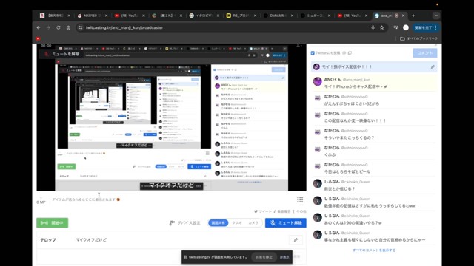Open ANOくん profile avatar in comments
Viewport: 474px width, 266px height.
tap(318, 81)
